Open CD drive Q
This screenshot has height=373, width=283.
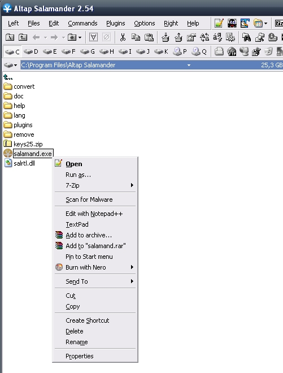click(199, 51)
